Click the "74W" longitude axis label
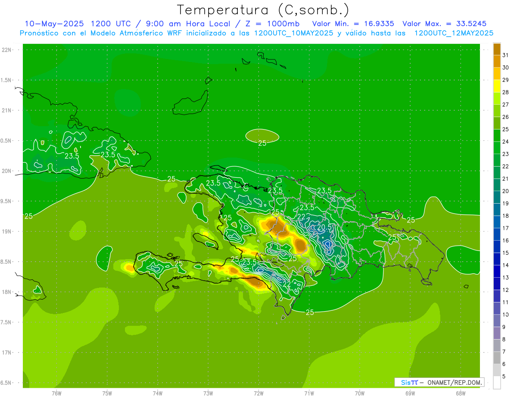 pyautogui.click(x=158, y=393)
